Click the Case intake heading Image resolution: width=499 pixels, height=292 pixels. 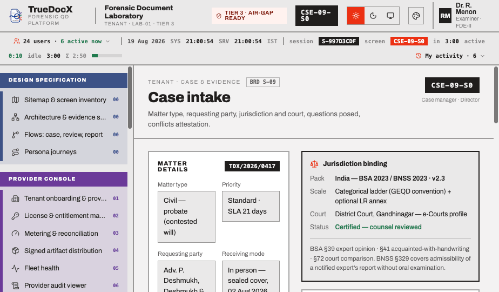pyautogui.click(x=189, y=97)
